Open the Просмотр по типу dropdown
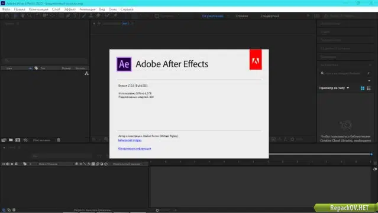The width and height of the screenshot is (378, 213). (334, 88)
